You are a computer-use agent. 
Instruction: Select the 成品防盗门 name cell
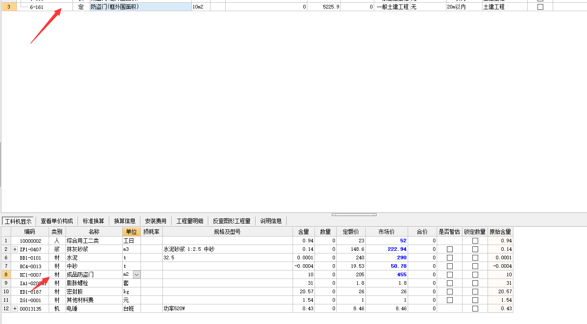[x=94, y=274]
